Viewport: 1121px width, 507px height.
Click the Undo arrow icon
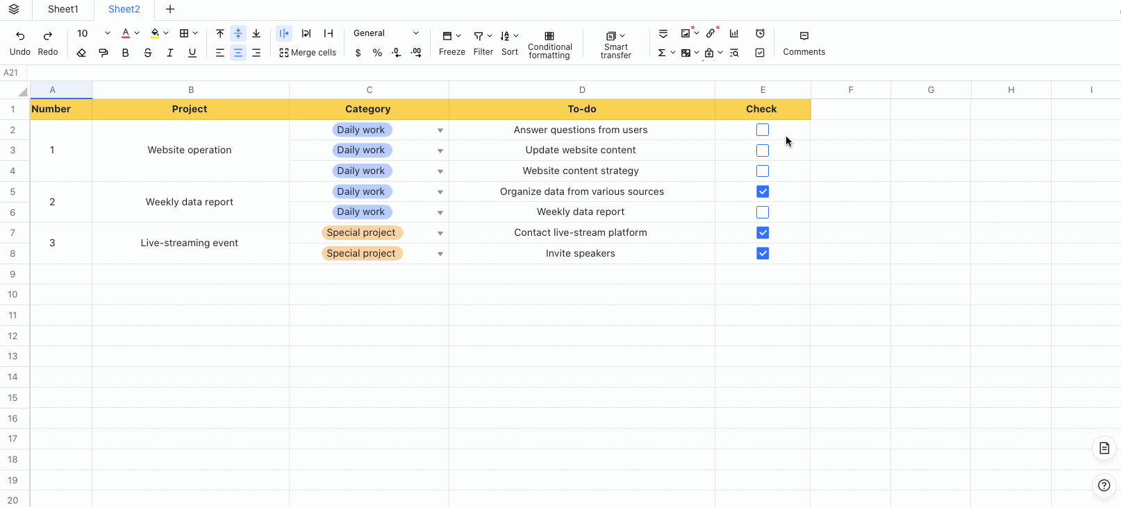pos(20,35)
